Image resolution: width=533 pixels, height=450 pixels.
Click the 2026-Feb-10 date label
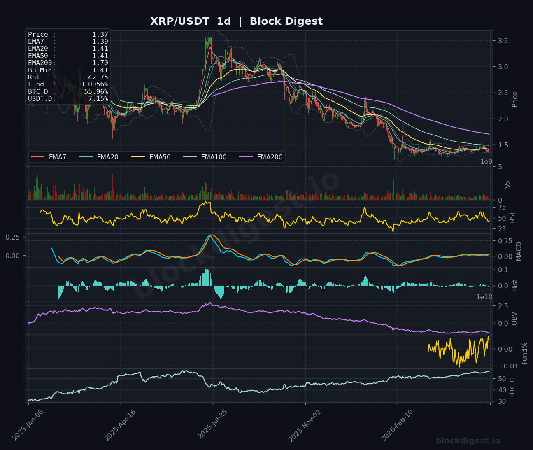tap(397, 424)
